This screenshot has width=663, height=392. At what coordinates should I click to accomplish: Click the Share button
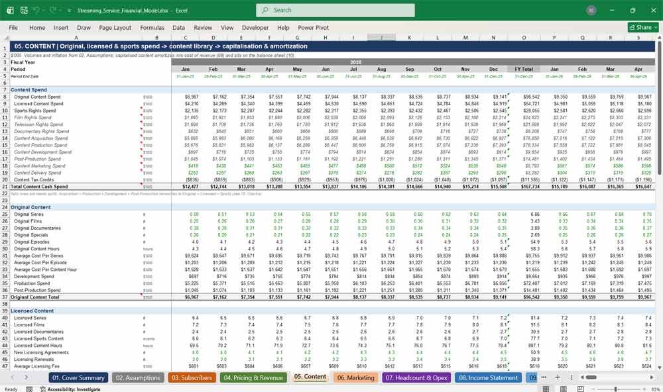tap(643, 27)
